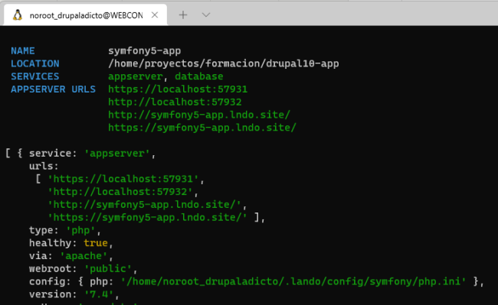Click quoted 'https://symfony5-app.lndo.site/' in urls array
This screenshot has height=305, width=498.
(147, 218)
